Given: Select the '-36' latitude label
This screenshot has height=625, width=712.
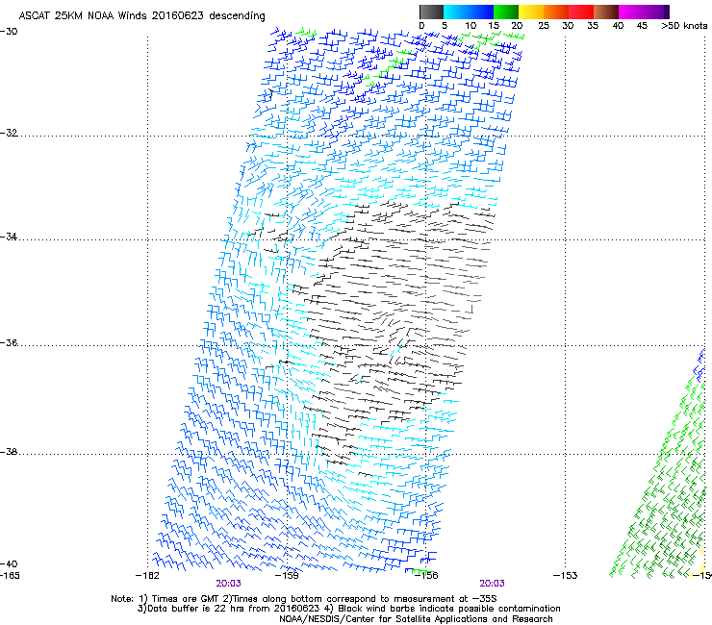Looking at the screenshot, I should (x=9, y=342).
